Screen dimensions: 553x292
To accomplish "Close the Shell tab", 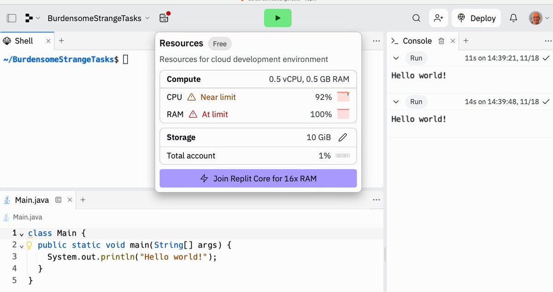I will 48,41.
